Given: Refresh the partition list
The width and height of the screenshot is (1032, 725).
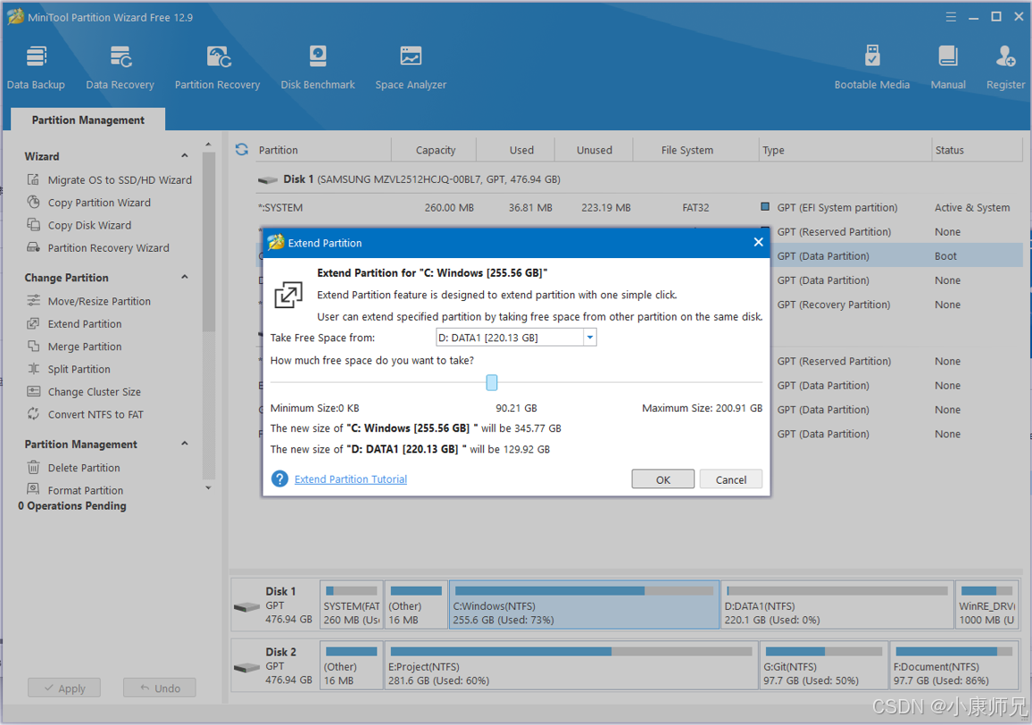Looking at the screenshot, I should tap(242, 149).
